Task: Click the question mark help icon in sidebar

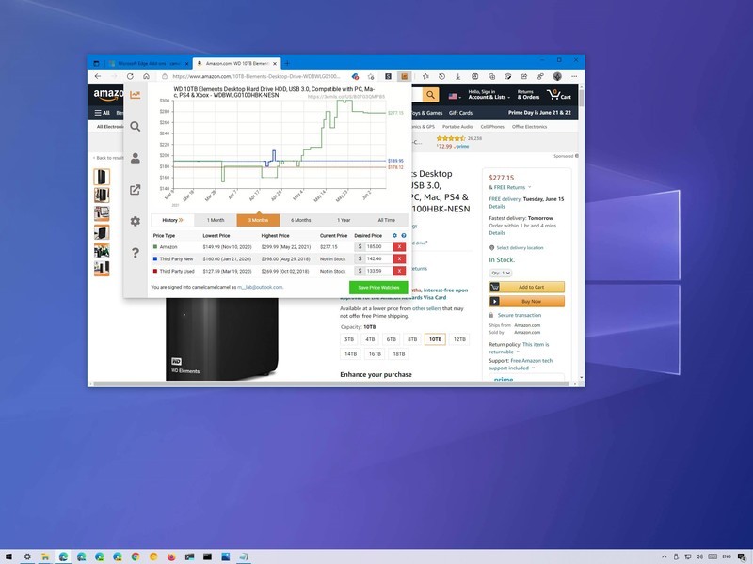Action: pyautogui.click(x=136, y=253)
